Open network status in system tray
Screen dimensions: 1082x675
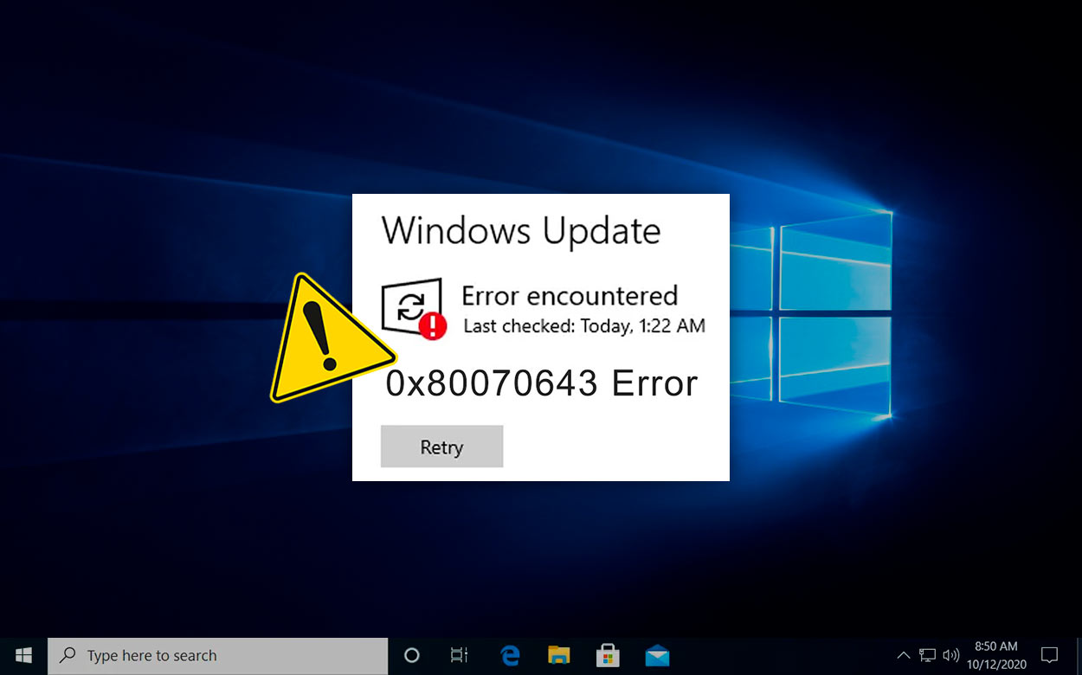pos(927,655)
